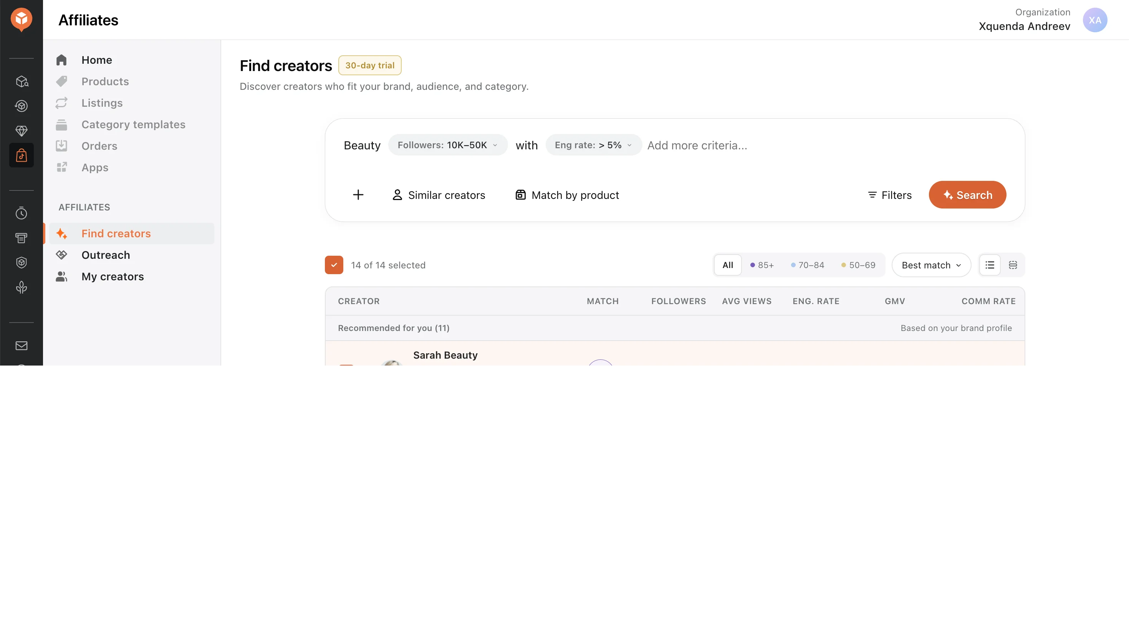Sort by the MATCH column header
This screenshot has width=1129, height=642.
tap(603, 301)
